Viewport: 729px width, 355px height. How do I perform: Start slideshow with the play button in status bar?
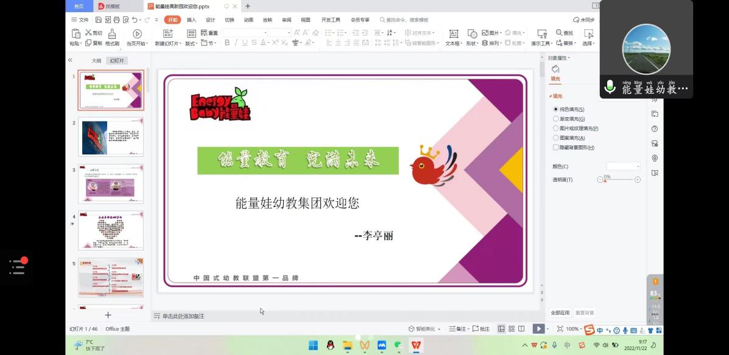click(538, 329)
